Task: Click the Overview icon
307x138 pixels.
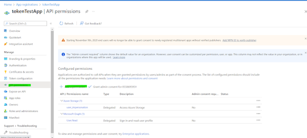Action: point(5,31)
